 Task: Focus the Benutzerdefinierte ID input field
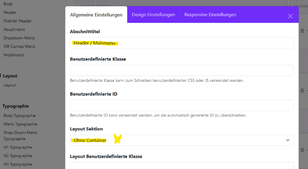click(x=182, y=105)
